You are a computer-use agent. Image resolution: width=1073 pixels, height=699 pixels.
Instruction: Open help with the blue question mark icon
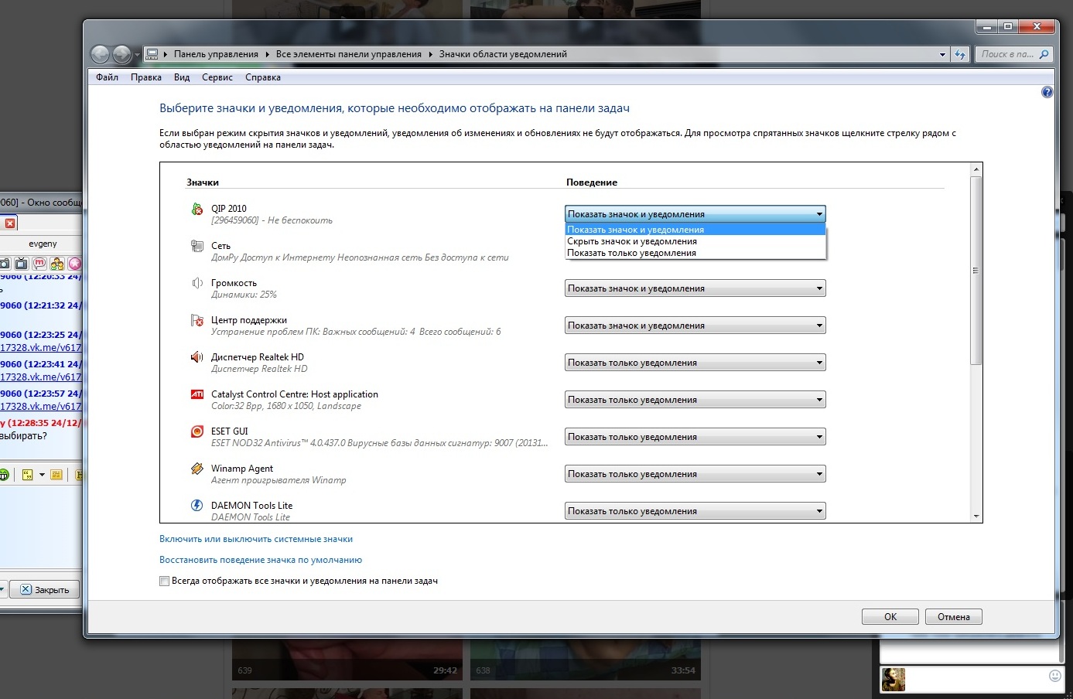tap(1047, 92)
